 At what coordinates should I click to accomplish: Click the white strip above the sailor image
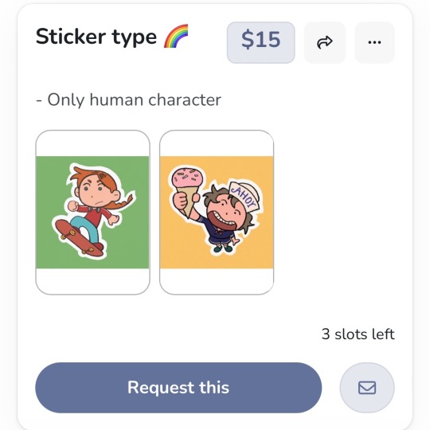[x=217, y=143]
